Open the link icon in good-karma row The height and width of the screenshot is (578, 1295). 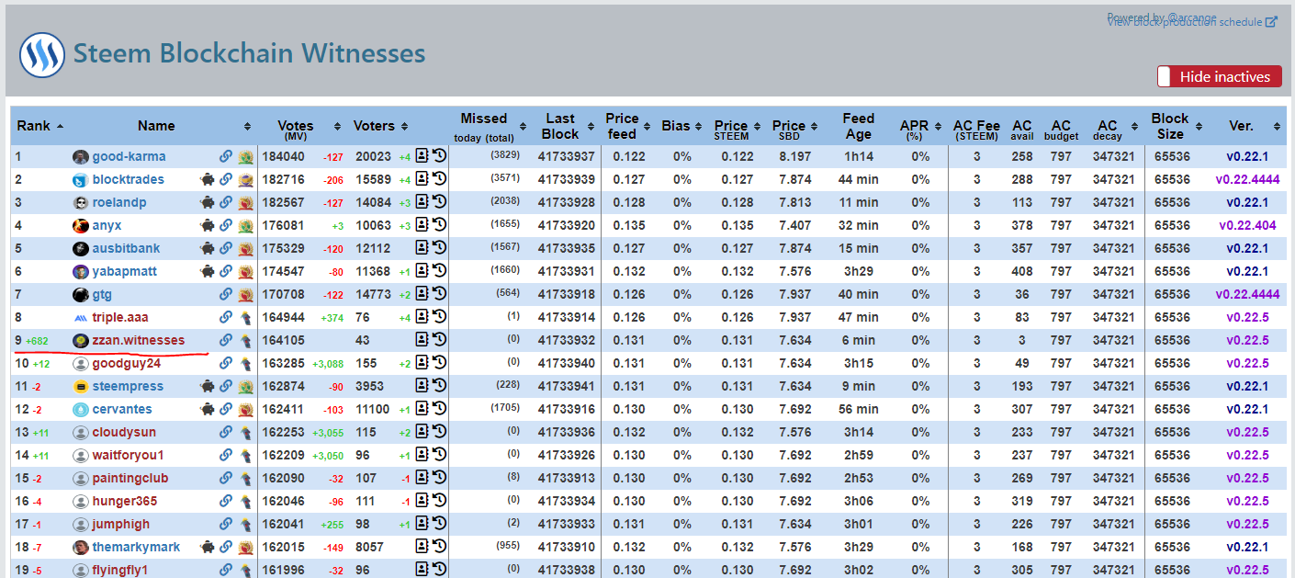click(226, 156)
